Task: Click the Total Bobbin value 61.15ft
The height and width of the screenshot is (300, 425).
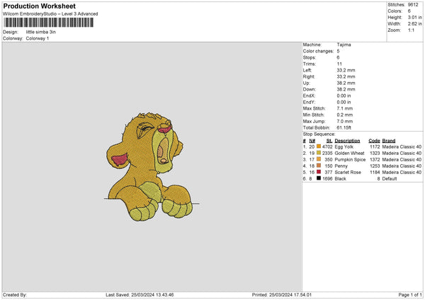Action: point(344,127)
